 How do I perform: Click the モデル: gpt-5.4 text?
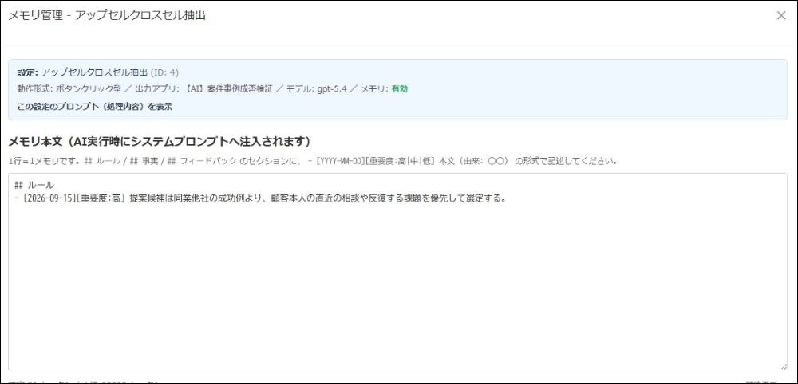pos(316,89)
